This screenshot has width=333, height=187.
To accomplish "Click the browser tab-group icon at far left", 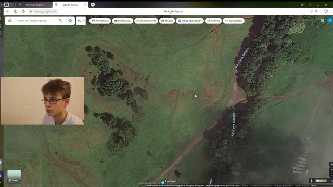I will [x=6, y=5].
